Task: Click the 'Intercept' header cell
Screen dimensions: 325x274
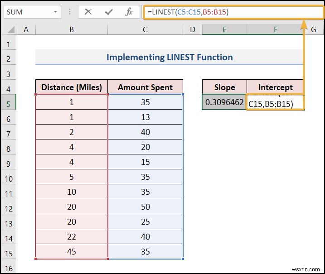Action: click(x=275, y=87)
